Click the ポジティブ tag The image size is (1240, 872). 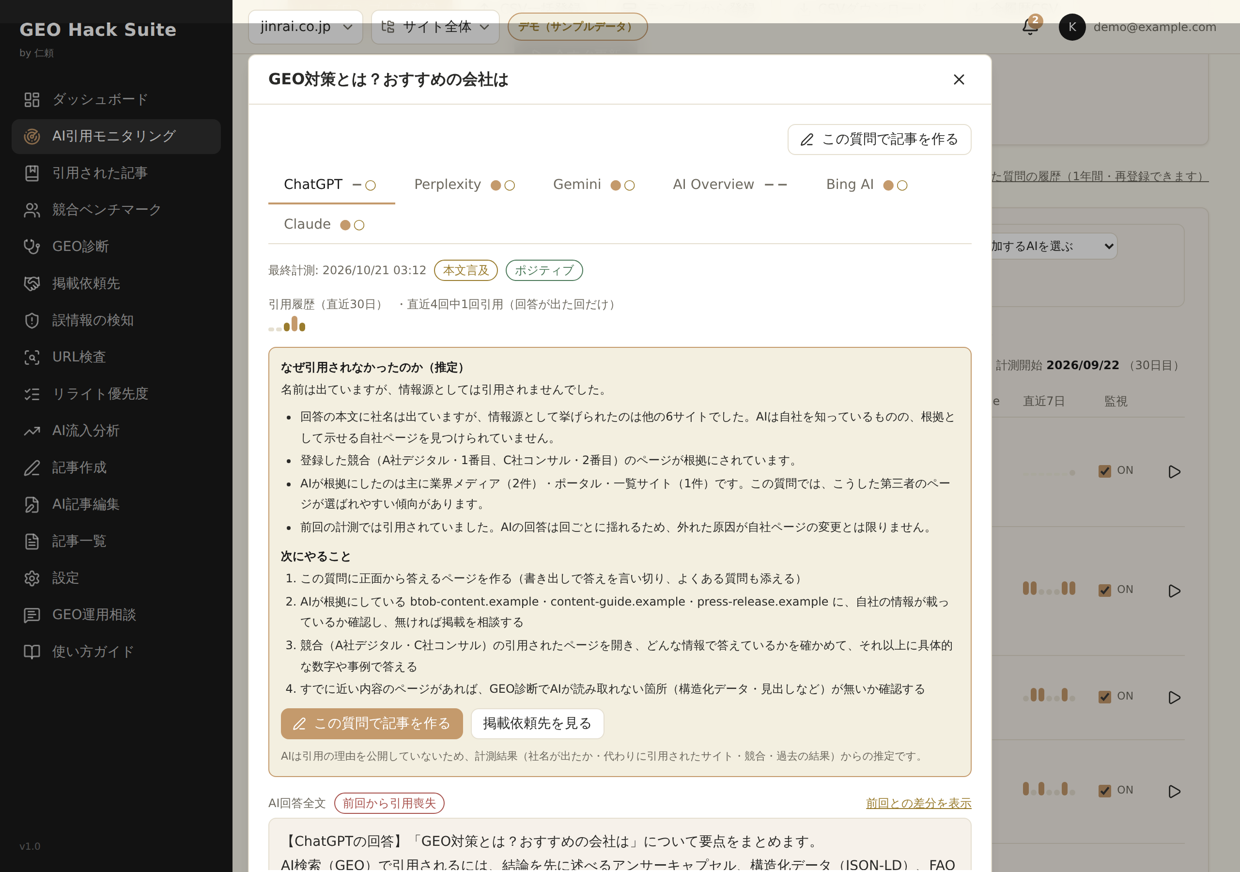coord(544,270)
